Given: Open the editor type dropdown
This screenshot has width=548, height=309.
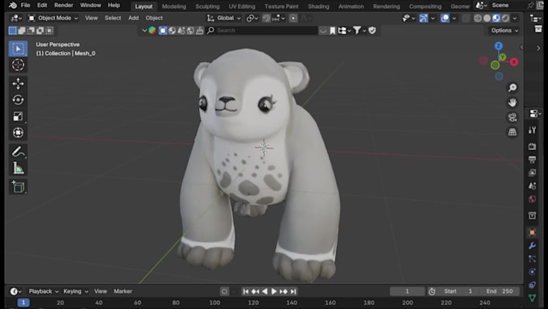Looking at the screenshot, I should coord(16,18).
